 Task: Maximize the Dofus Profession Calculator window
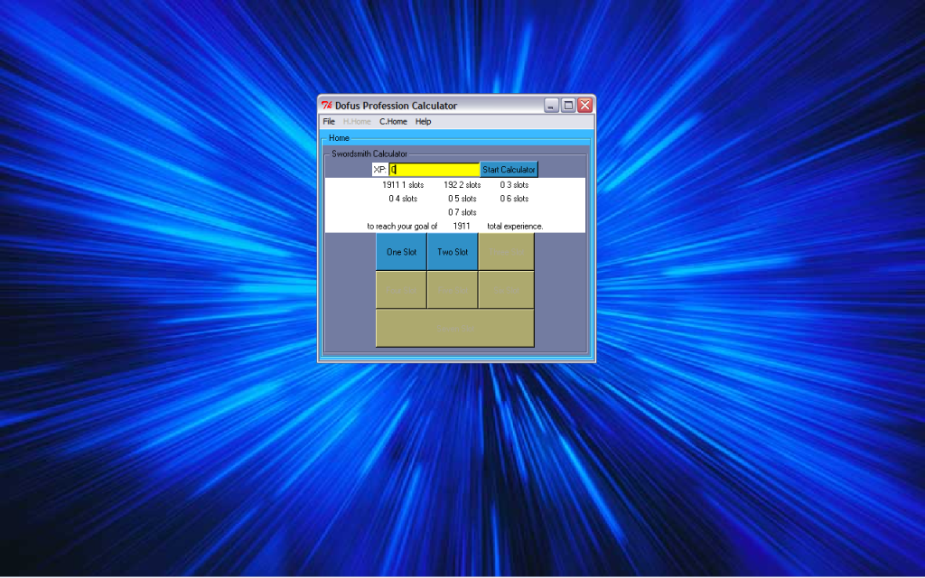pyautogui.click(x=568, y=105)
